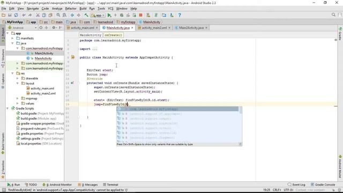This screenshot has height=193, width=343.
Task: Switch to Main2Activity.java editor tab
Action: click(x=191, y=28)
